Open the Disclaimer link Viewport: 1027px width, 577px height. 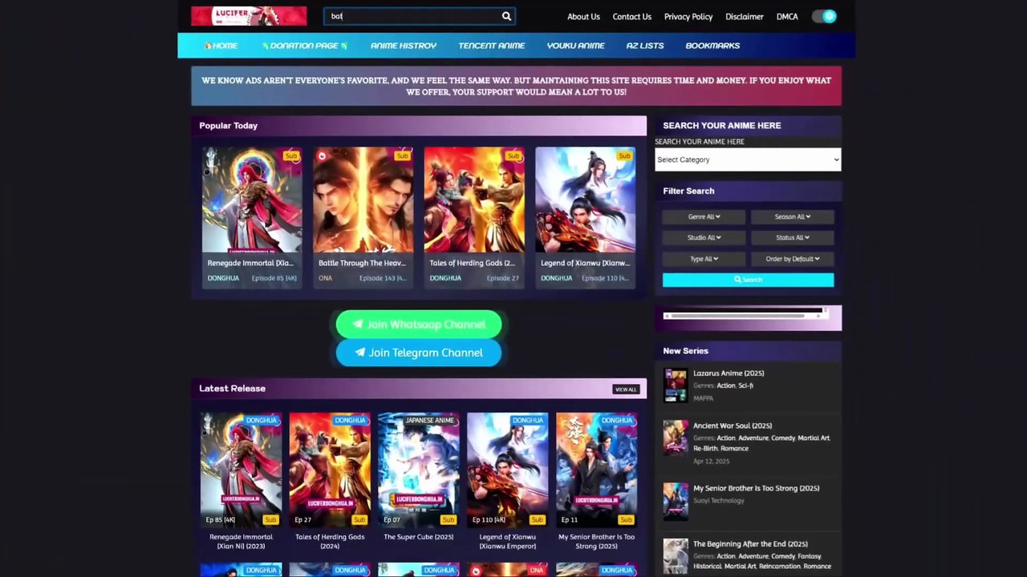(745, 17)
